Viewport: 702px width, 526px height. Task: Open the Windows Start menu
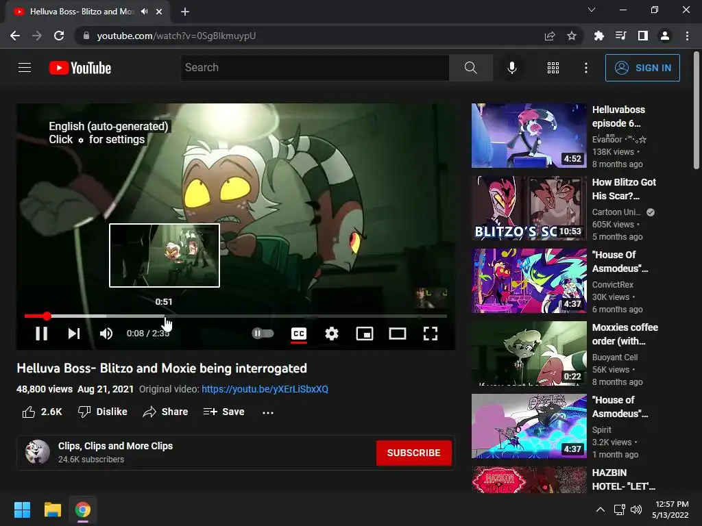click(x=22, y=510)
